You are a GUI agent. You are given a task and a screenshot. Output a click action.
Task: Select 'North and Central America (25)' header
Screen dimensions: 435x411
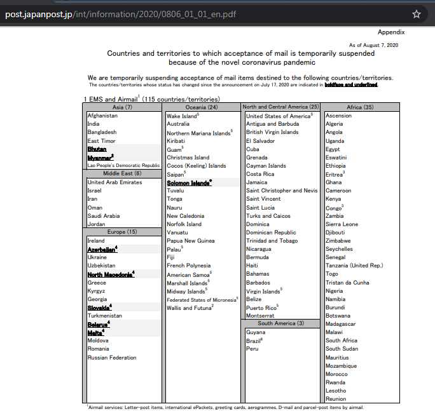[280, 107]
